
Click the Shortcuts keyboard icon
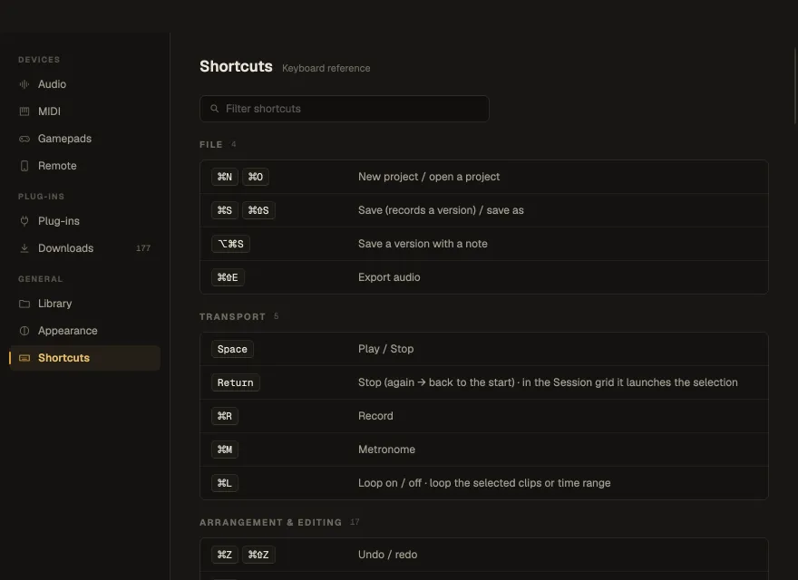click(24, 358)
